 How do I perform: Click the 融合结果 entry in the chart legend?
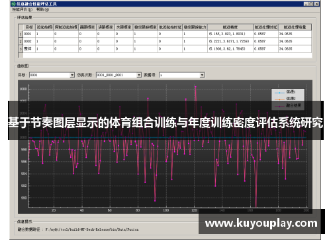288,105
